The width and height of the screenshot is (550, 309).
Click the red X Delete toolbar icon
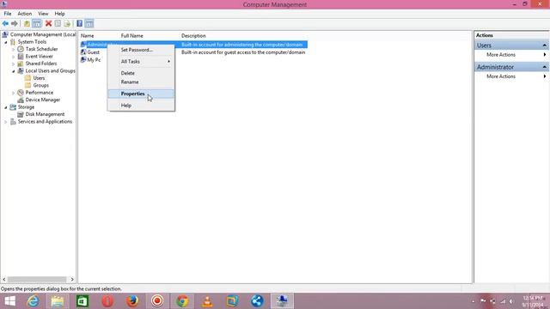coord(48,23)
